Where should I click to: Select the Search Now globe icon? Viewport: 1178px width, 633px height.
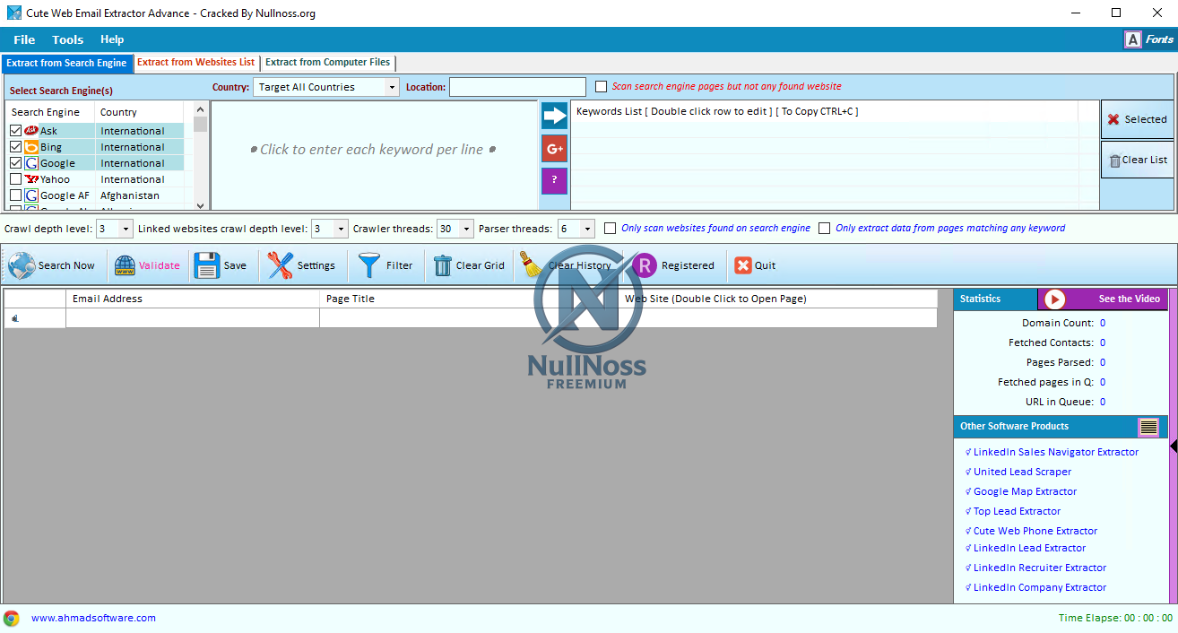[x=22, y=265]
